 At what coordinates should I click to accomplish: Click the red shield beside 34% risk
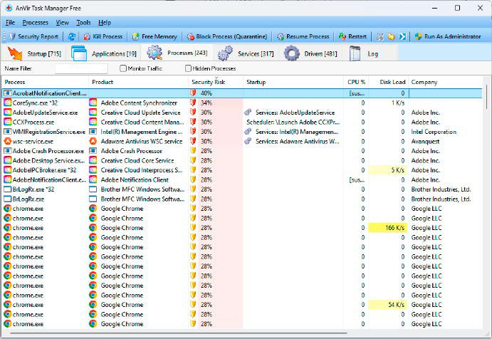[193, 103]
